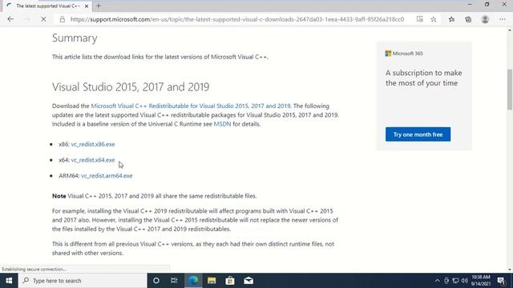Click the scrollbar up arrow
Screen dimensions: 513x288
click(x=510, y=30)
